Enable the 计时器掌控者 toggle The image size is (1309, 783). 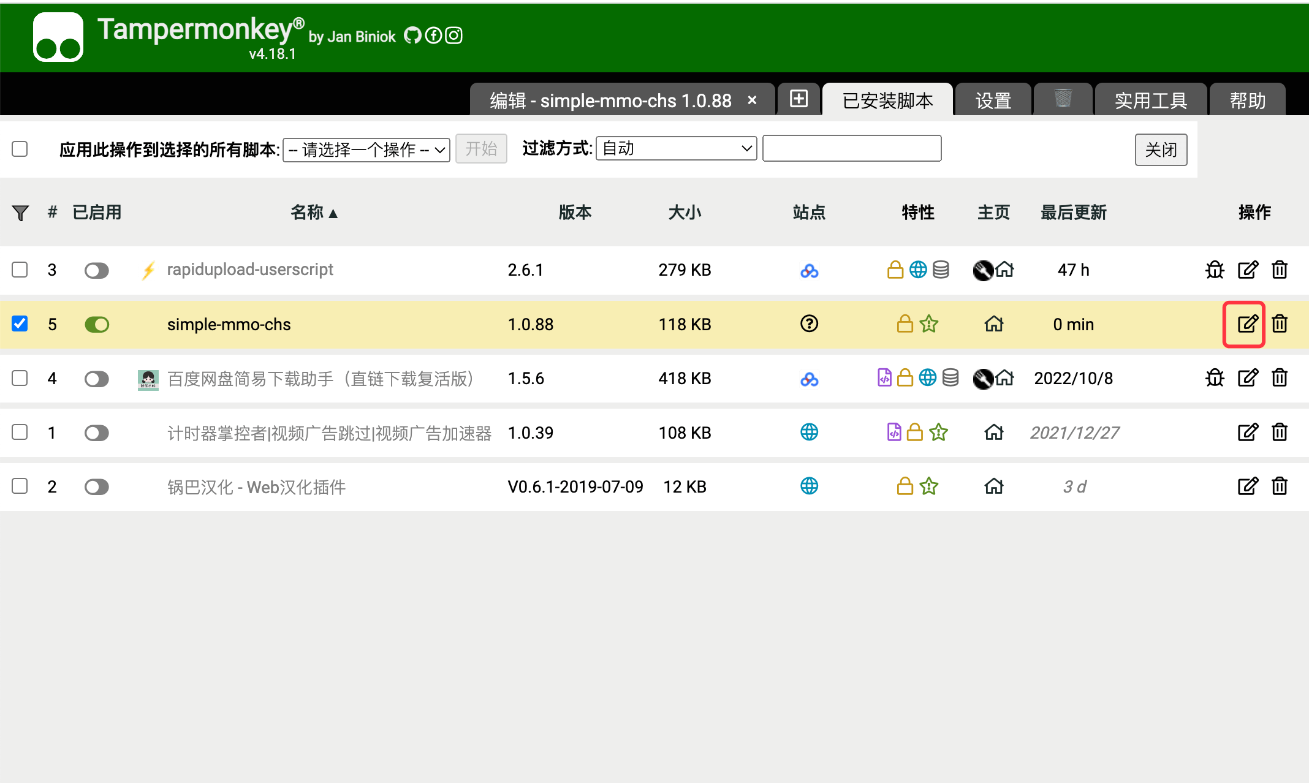97,433
